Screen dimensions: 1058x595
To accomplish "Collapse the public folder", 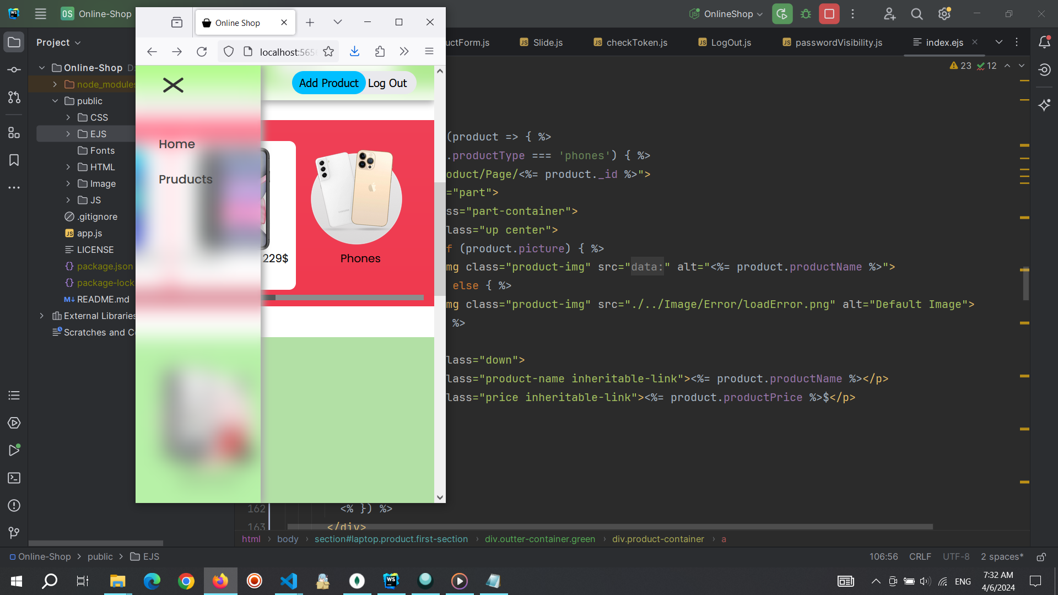I will (x=55, y=101).
